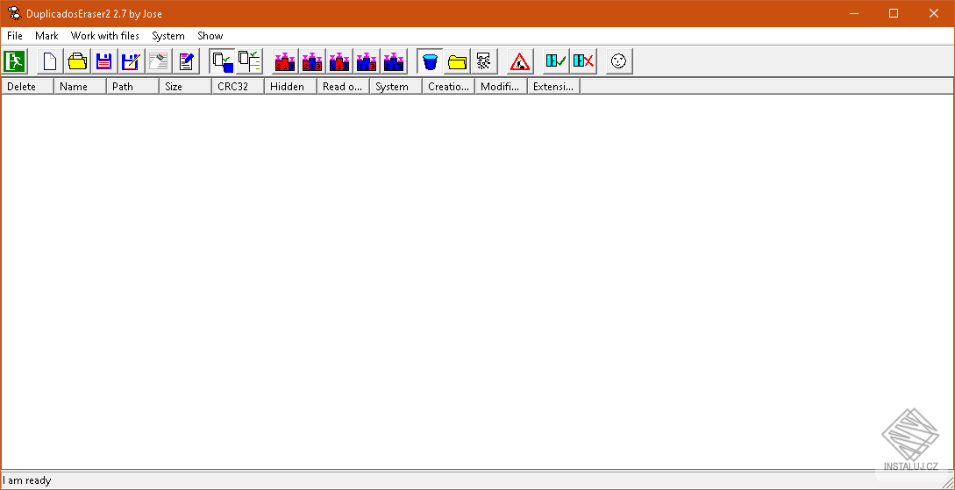
Task: Open the Work with files menu
Action: coord(104,36)
